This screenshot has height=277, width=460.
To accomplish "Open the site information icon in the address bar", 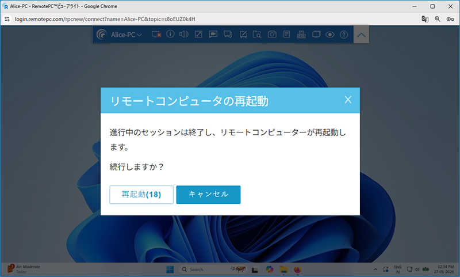I will click(x=7, y=19).
